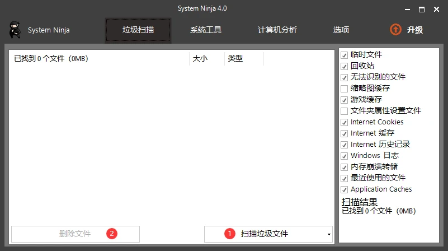
Task: Minimize the System Ninja window
Action: click(x=407, y=10)
